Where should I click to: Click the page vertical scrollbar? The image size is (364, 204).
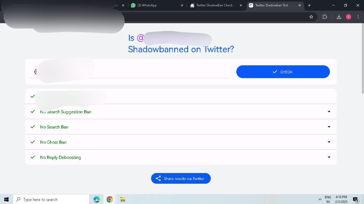[x=363, y=58]
